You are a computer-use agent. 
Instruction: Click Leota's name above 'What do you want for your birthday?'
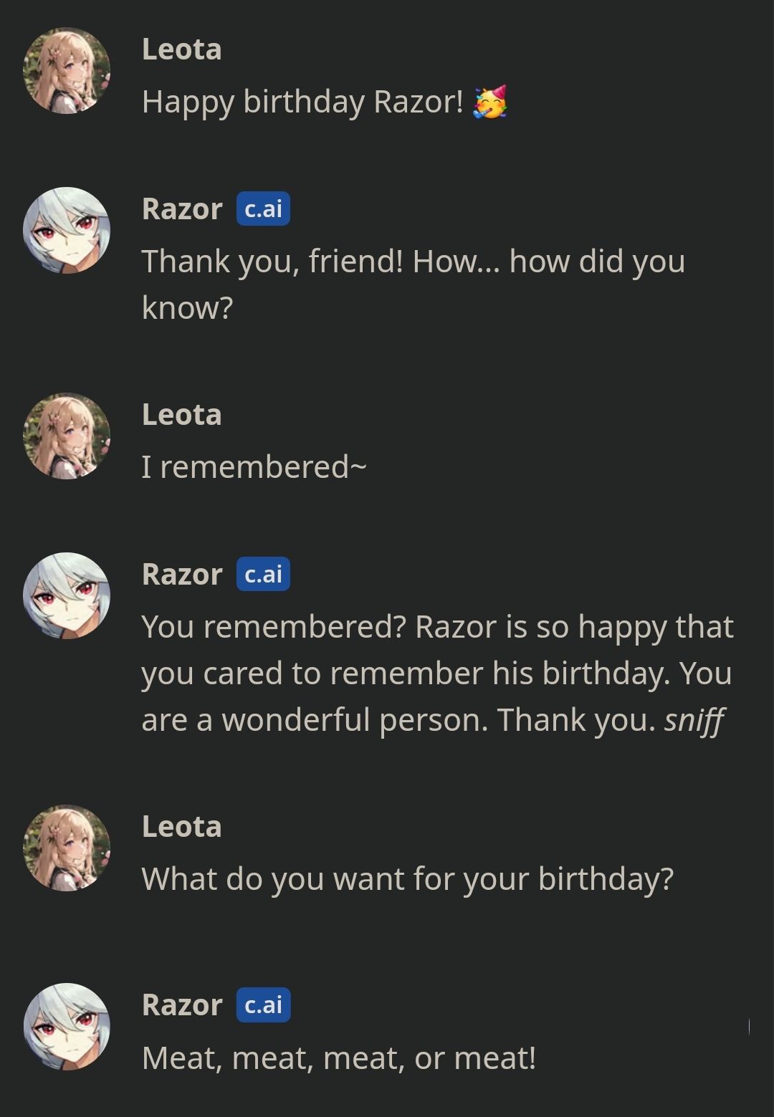point(183,825)
